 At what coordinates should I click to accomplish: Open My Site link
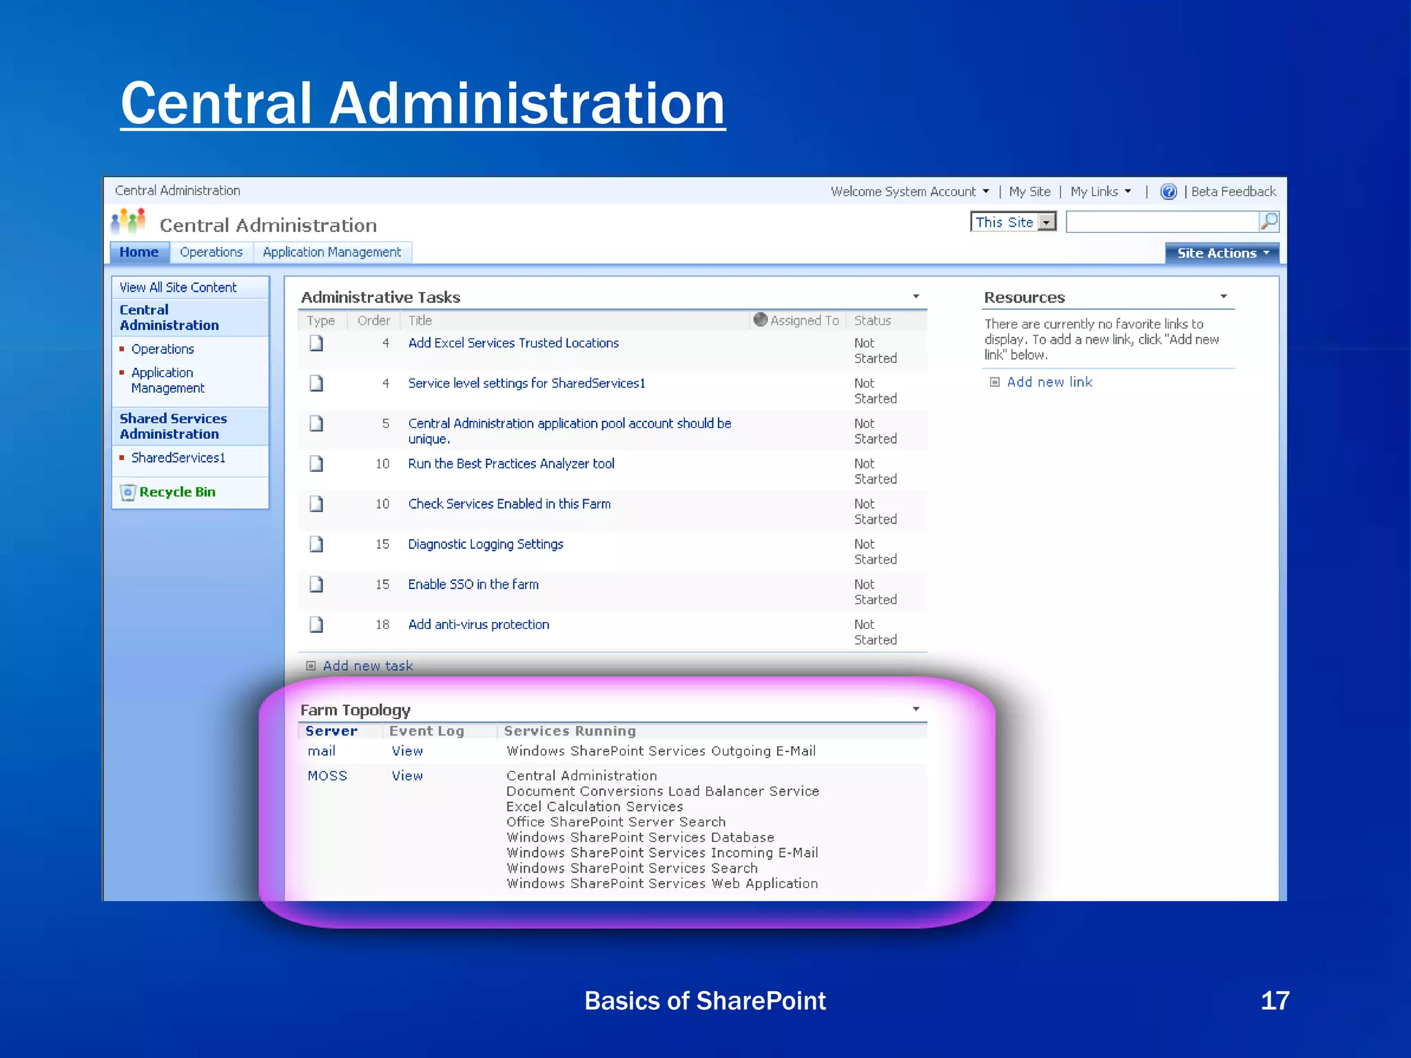point(1029,191)
